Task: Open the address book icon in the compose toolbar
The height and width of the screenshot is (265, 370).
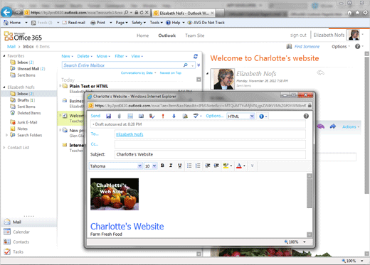Action: [x=141, y=116]
